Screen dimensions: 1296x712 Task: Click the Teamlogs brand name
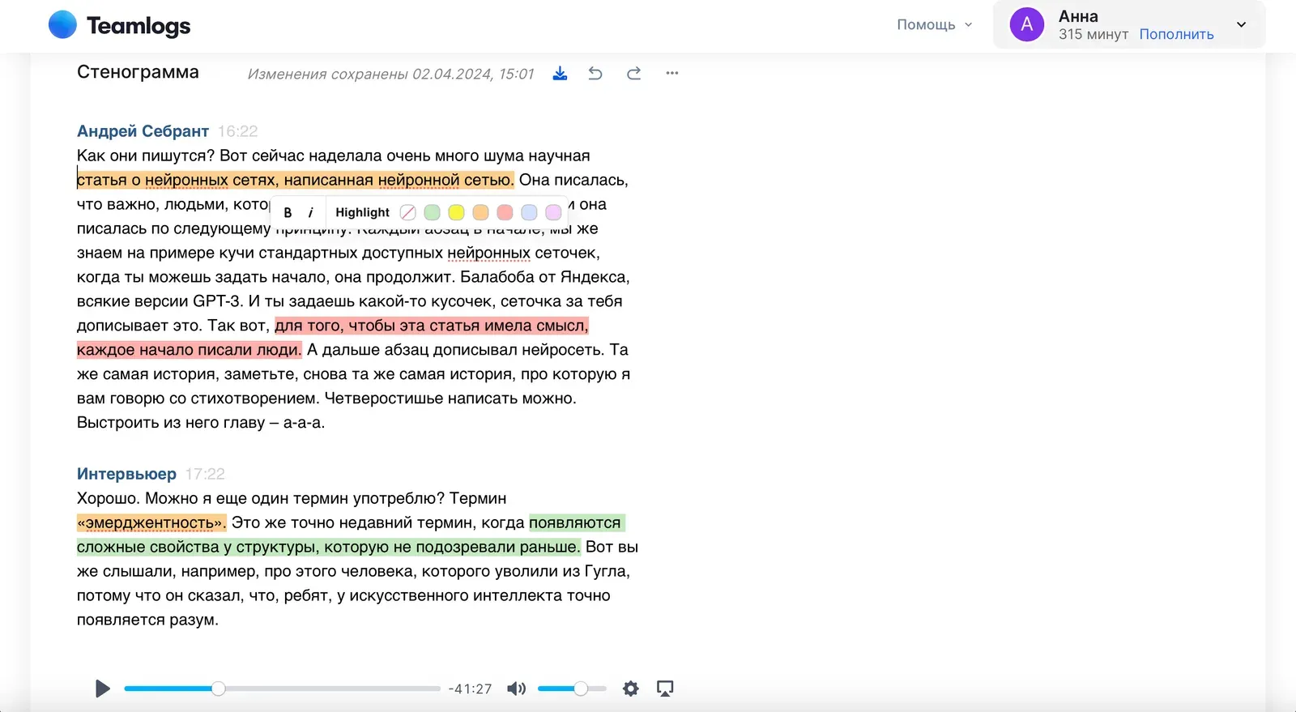coord(139,26)
